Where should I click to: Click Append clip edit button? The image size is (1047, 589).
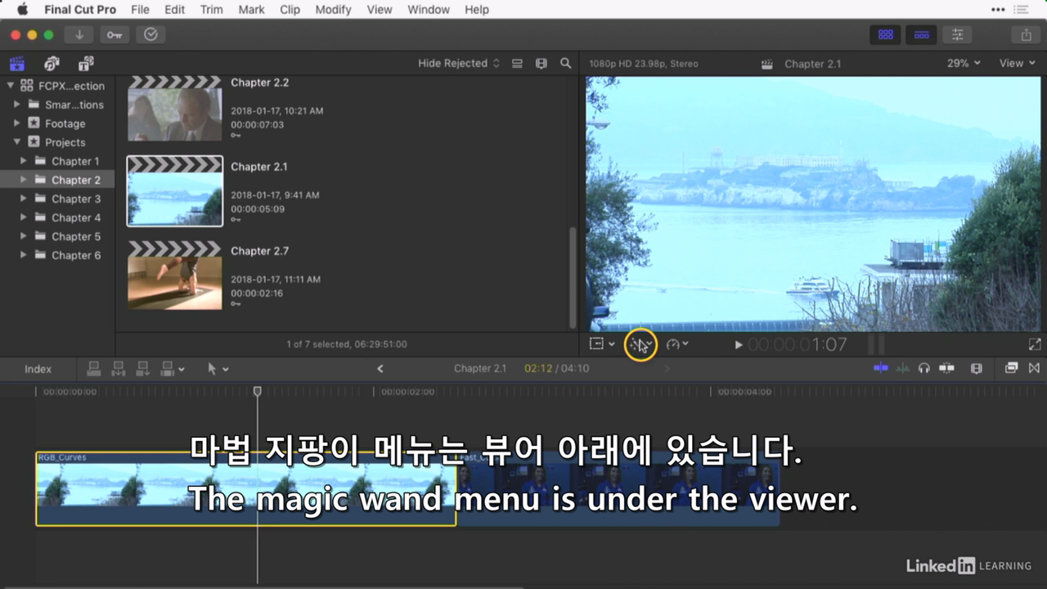point(143,369)
